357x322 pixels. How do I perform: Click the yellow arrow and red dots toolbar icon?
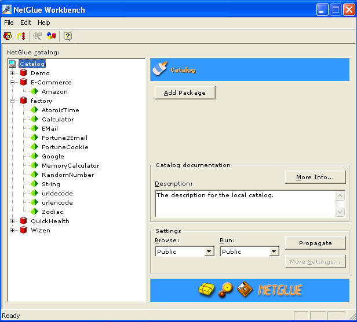21,36
